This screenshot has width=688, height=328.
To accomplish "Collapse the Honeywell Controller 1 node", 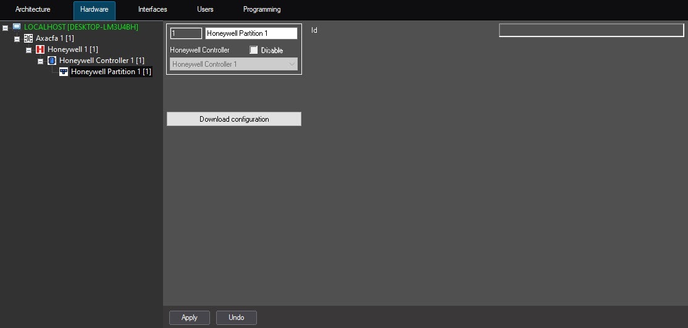I will 40,61.
